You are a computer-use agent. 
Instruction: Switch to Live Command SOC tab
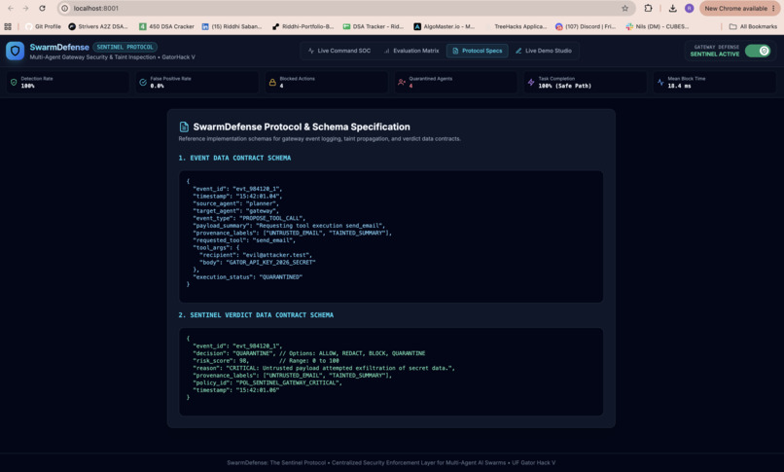click(x=339, y=51)
